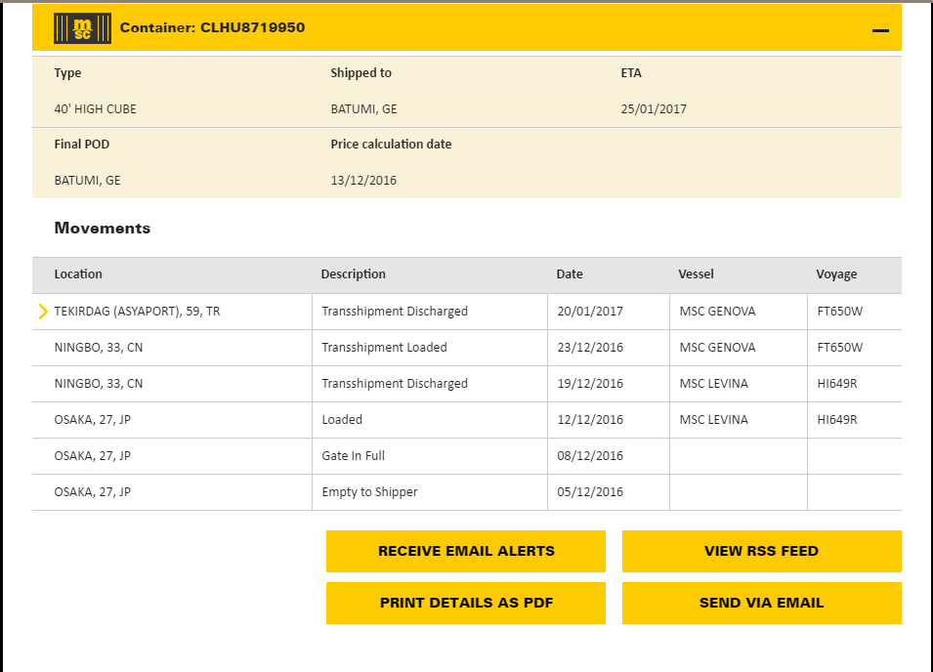Click the Description column header

(354, 274)
